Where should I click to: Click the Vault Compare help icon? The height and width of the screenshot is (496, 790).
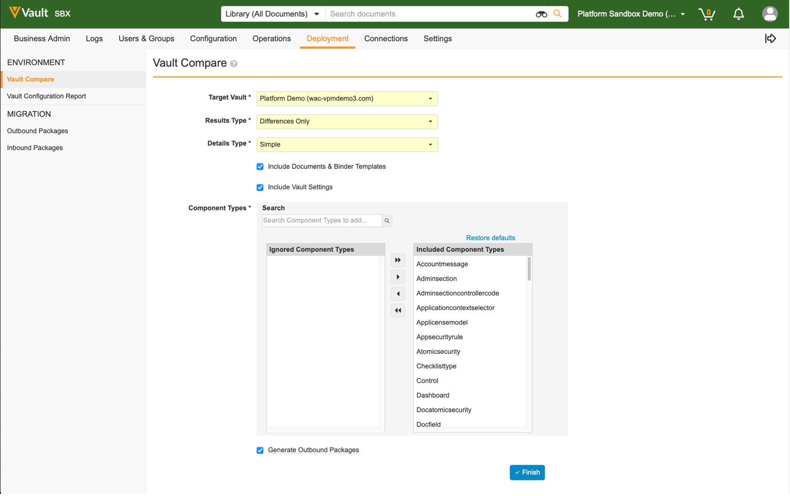[x=234, y=64]
